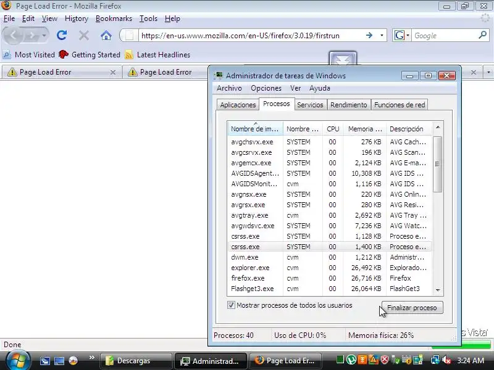This screenshot has width=494, height=370.
Task: Open the Windows Start menu orb
Action: (18, 360)
